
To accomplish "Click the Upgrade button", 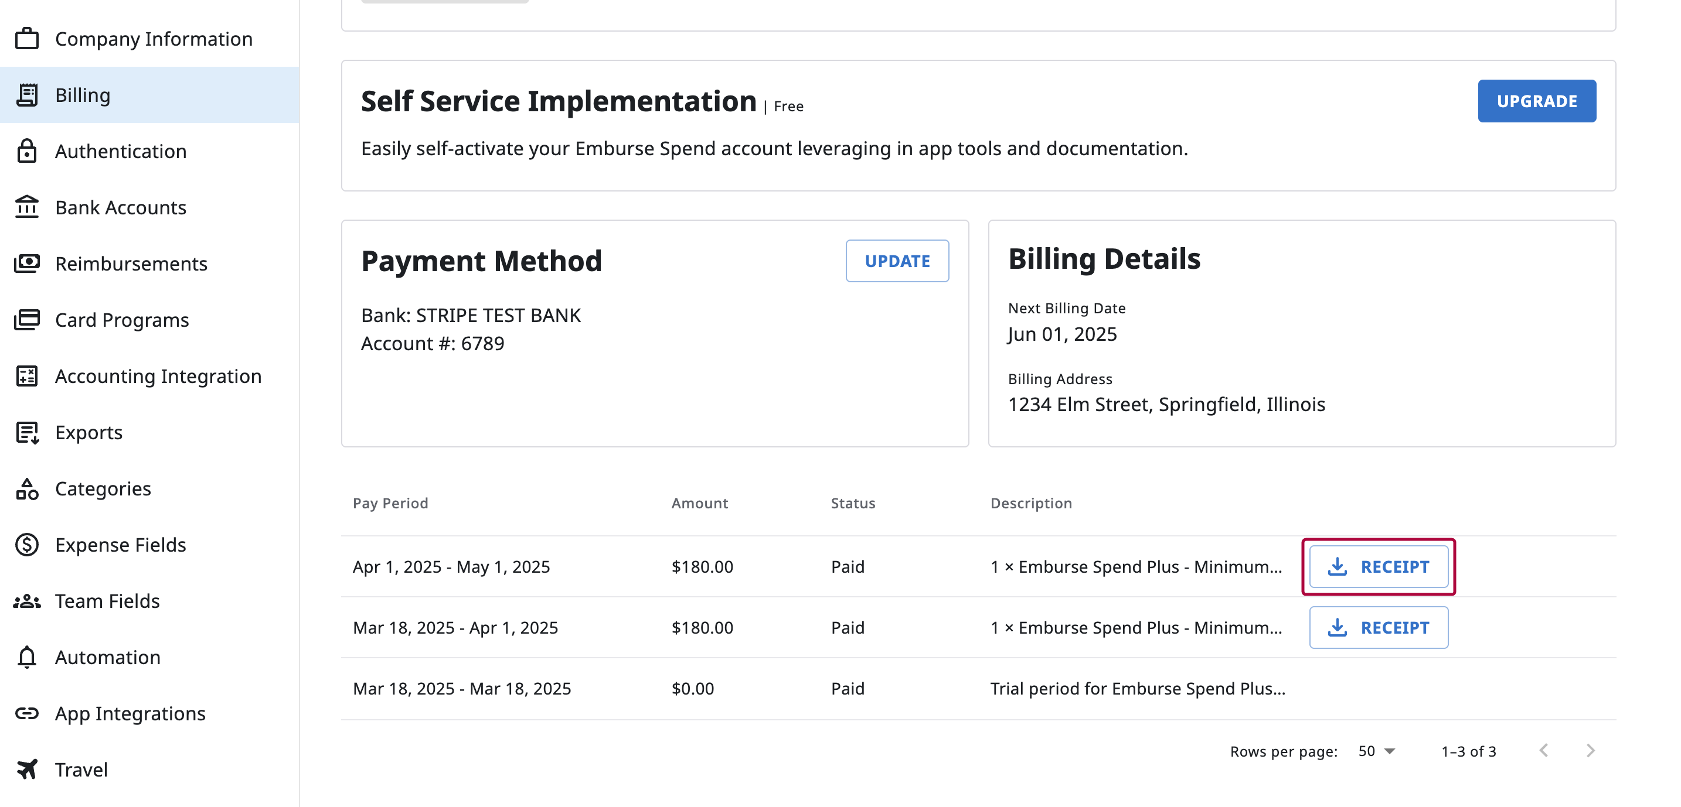I will coord(1536,101).
